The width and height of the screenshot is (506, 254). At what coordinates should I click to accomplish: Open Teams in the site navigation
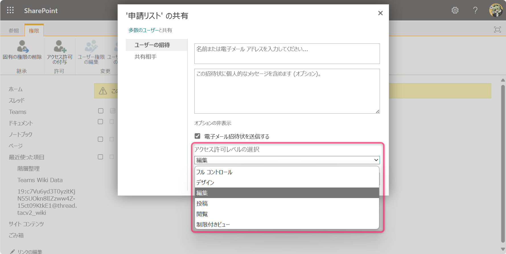pyautogui.click(x=18, y=112)
